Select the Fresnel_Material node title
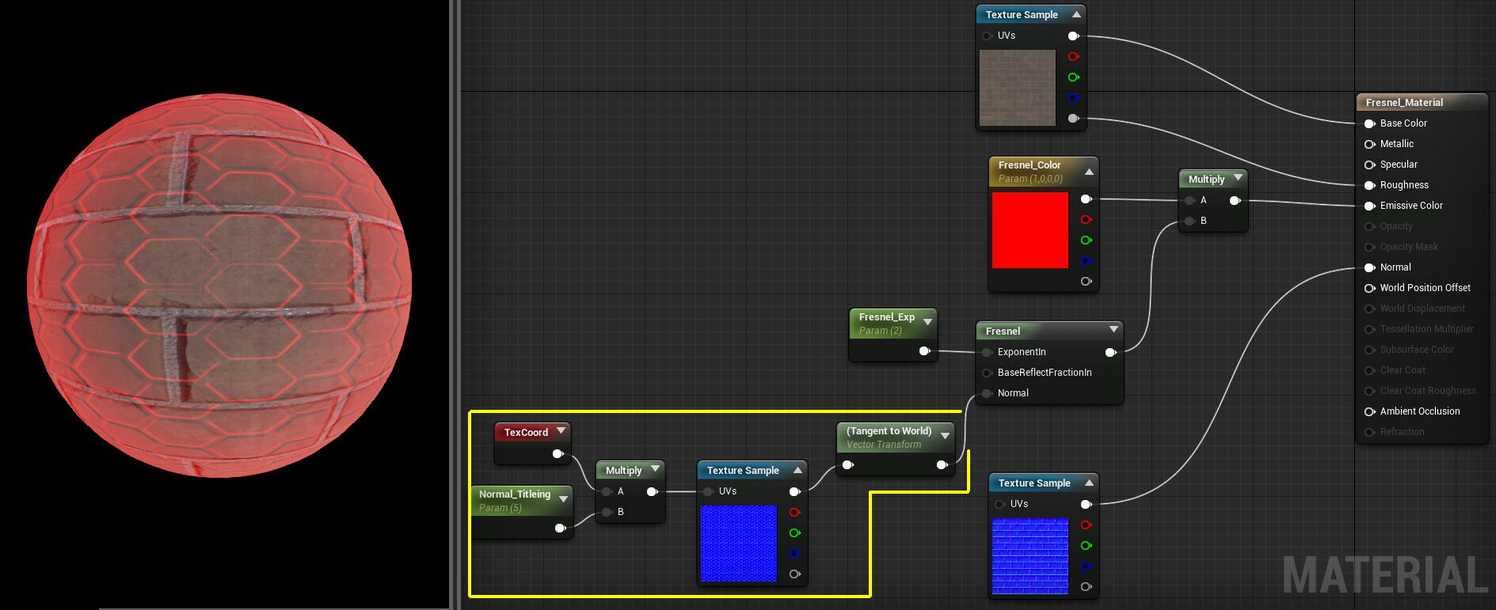This screenshot has width=1496, height=610. pyautogui.click(x=1404, y=102)
